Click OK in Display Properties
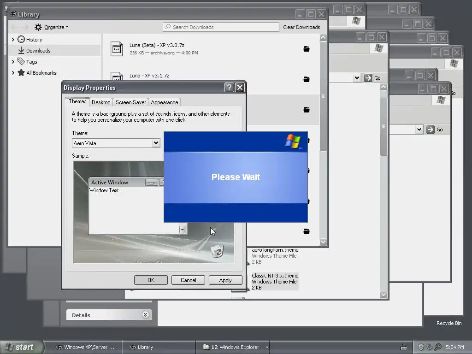This screenshot has height=354, width=472. click(151, 280)
